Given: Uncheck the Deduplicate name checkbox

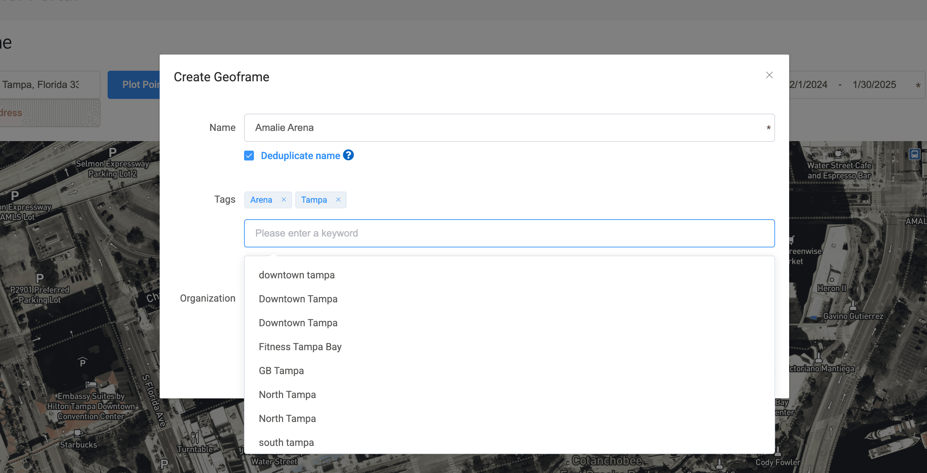Looking at the screenshot, I should tap(249, 156).
